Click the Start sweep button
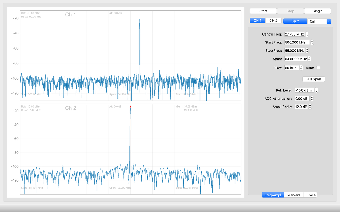 point(263,11)
